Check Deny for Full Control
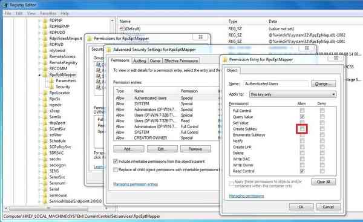 (x=322, y=111)
